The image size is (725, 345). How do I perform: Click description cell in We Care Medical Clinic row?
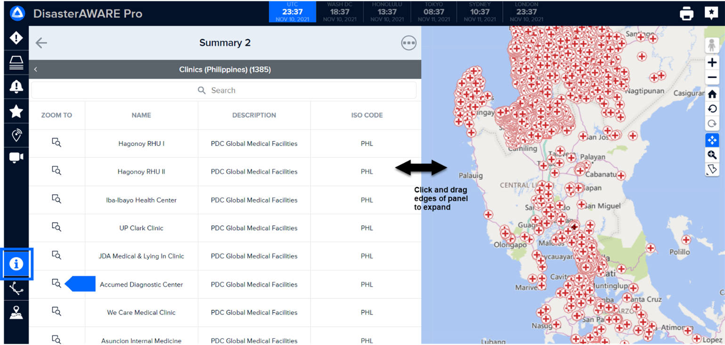[x=254, y=313]
